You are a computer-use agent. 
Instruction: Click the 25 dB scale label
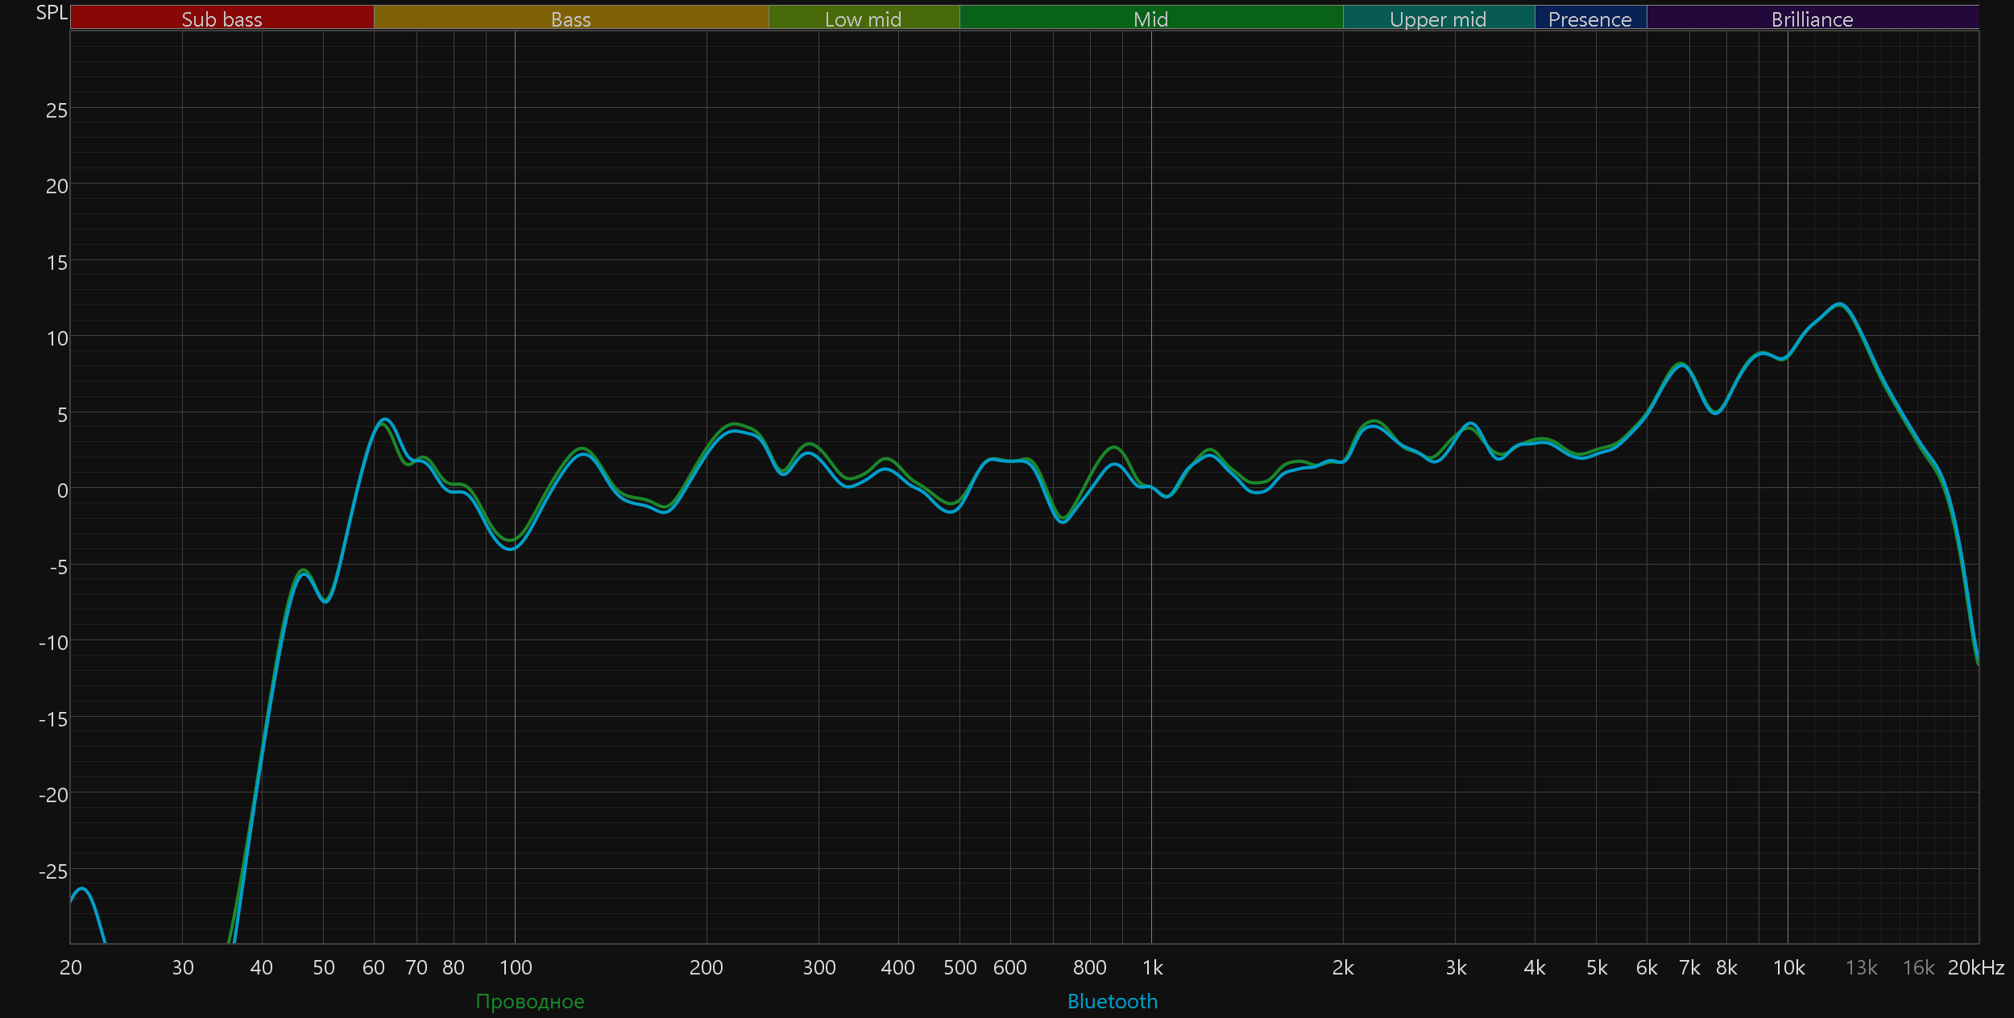point(56,110)
